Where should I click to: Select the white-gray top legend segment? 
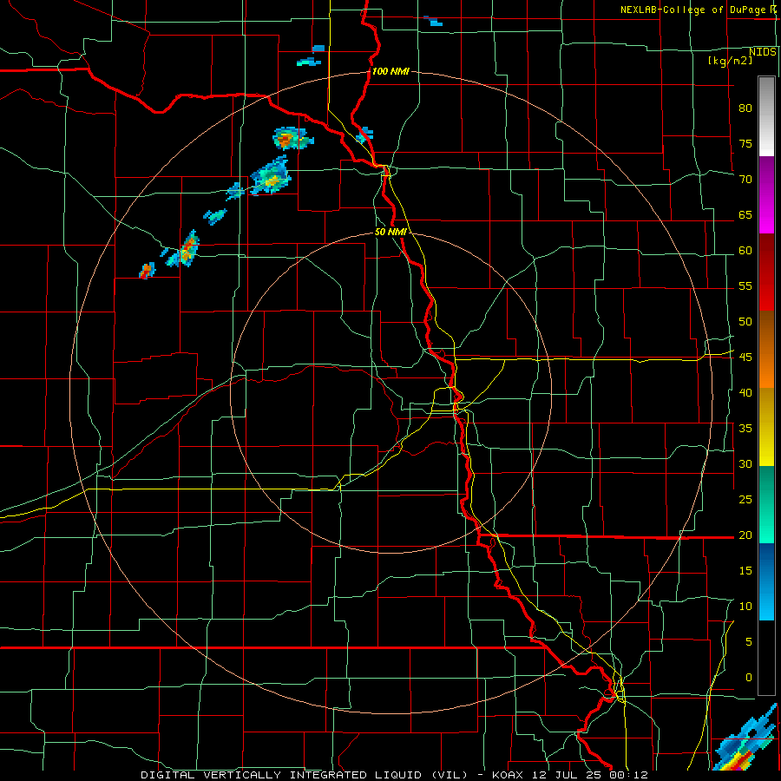tap(766, 116)
